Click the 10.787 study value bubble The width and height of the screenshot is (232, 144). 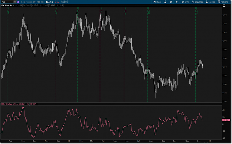tap(33, 104)
